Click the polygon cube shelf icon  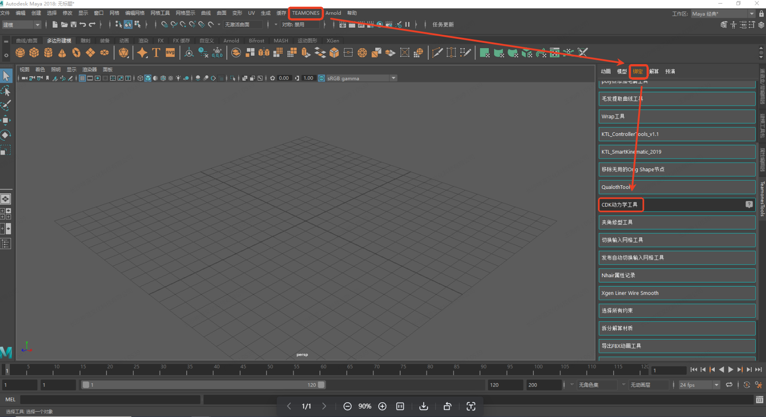pos(34,53)
